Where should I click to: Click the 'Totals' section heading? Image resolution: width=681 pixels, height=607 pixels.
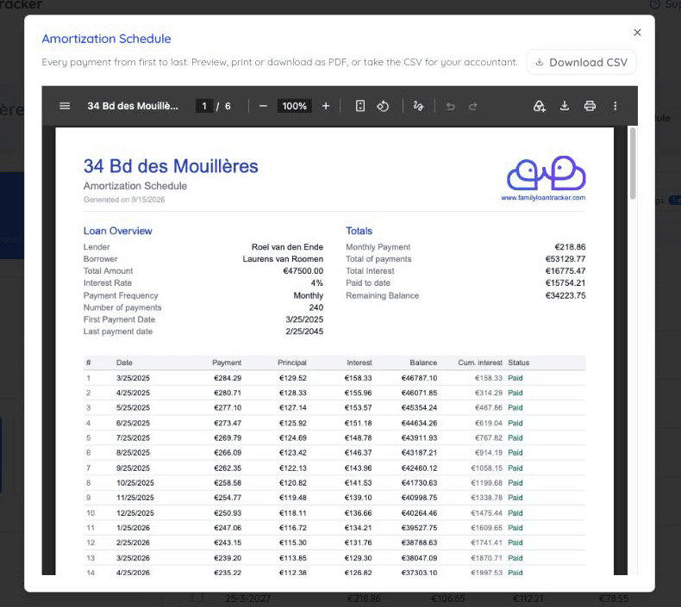359,231
